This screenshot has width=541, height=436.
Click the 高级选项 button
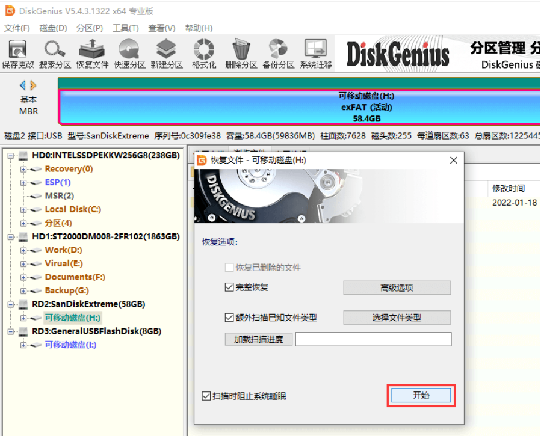pos(397,288)
